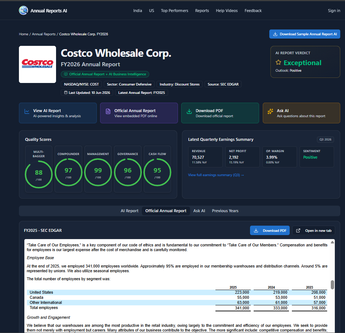Select the Official Annual Report tab
The width and height of the screenshot is (345, 333).
tap(166, 211)
